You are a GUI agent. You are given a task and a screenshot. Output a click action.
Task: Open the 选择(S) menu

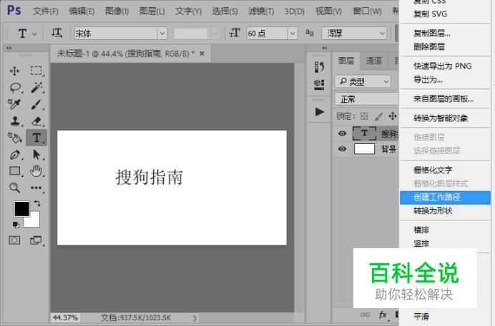(225, 11)
